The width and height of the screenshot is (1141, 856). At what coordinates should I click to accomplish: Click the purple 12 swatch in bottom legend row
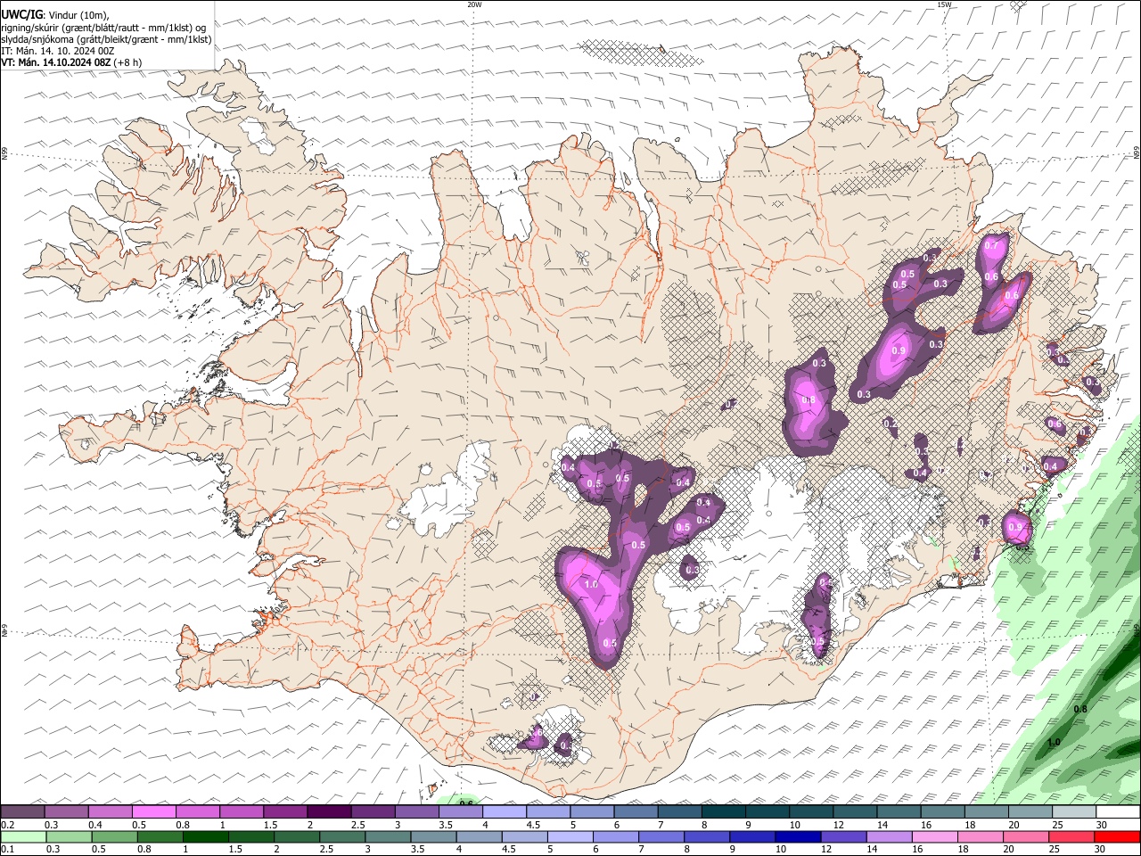coord(842,837)
